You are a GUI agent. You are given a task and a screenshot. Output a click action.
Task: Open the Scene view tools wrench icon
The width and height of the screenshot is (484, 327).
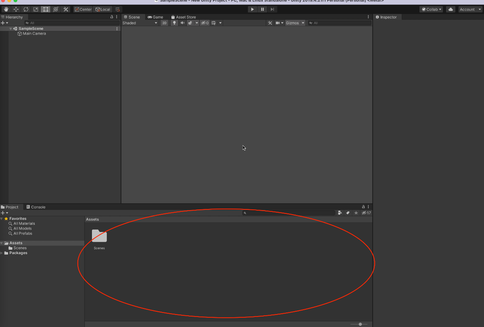(270, 23)
